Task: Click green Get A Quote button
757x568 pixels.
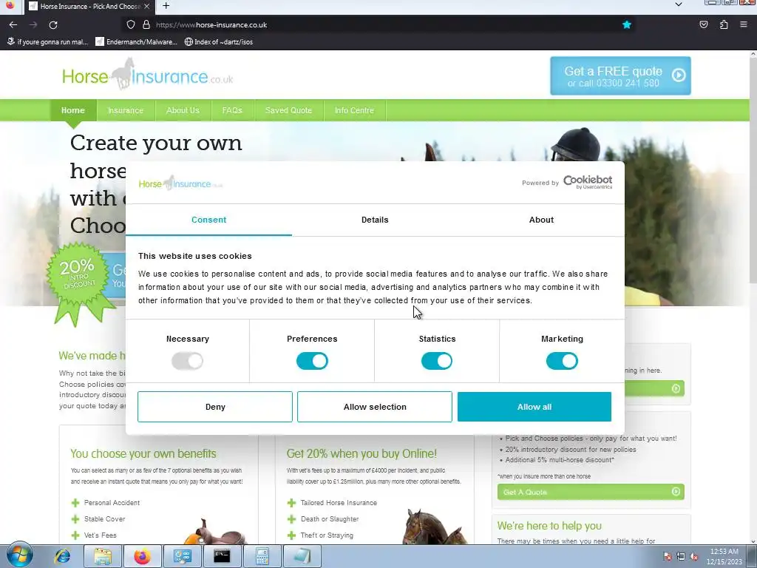Action: (591, 492)
